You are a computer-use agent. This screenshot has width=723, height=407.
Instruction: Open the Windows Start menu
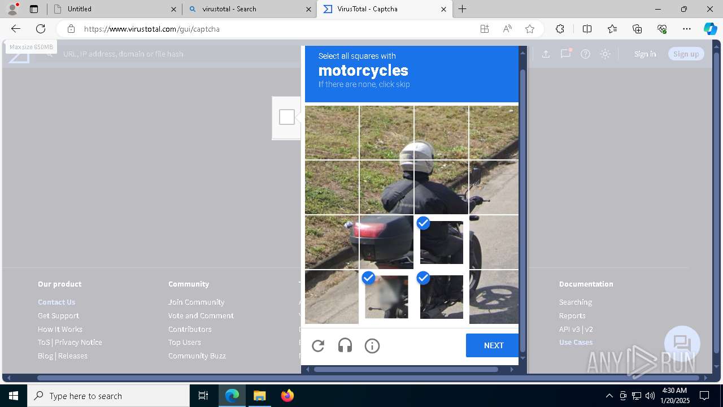(x=14, y=396)
